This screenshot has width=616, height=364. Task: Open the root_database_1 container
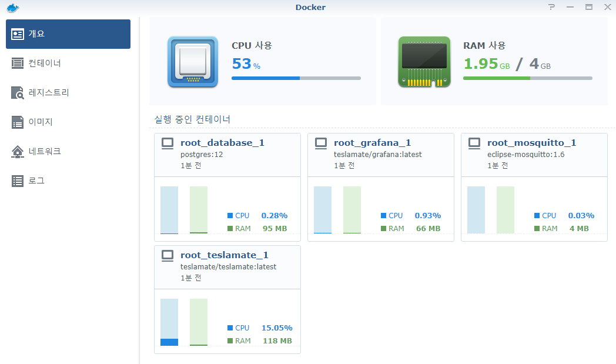[222, 143]
